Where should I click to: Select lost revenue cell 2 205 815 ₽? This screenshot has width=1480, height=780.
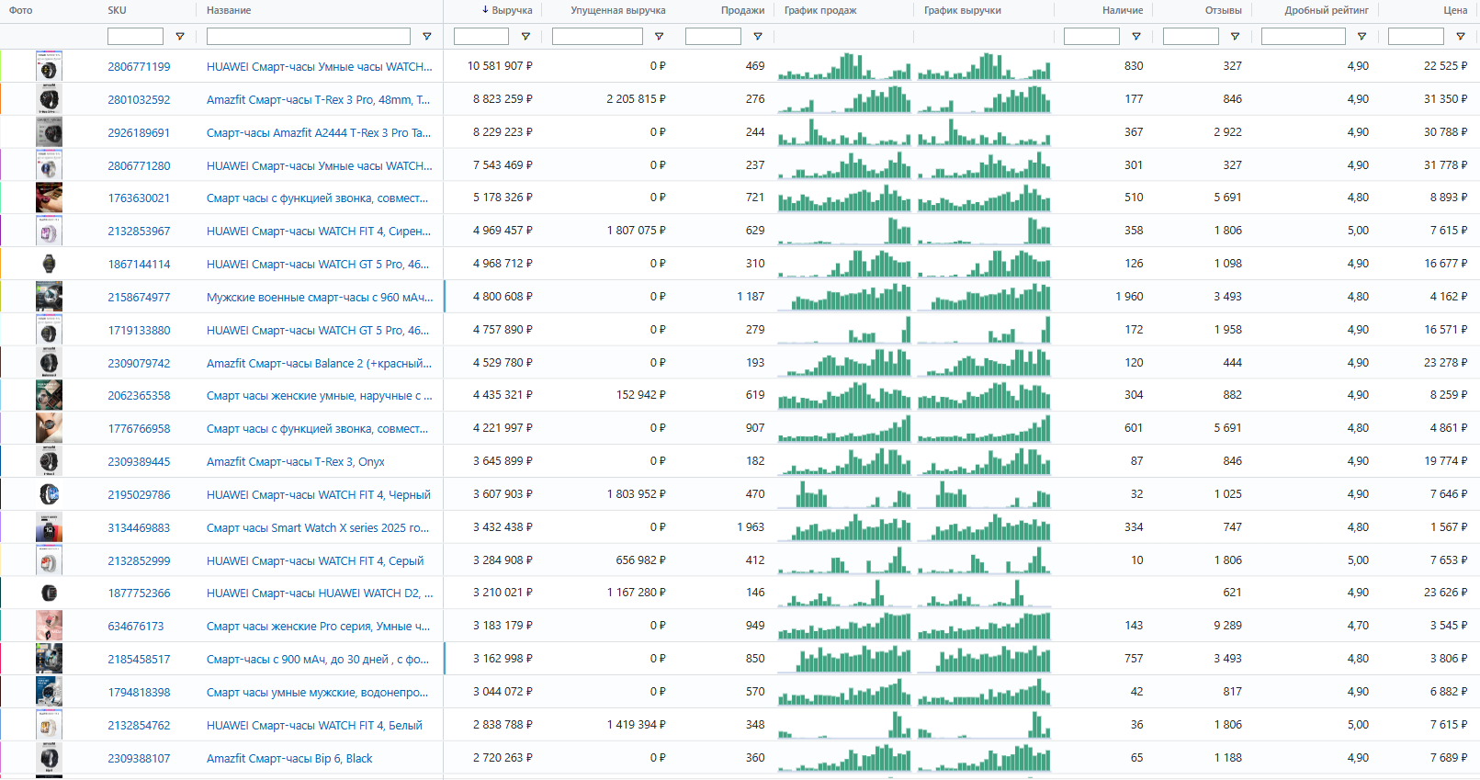point(636,99)
